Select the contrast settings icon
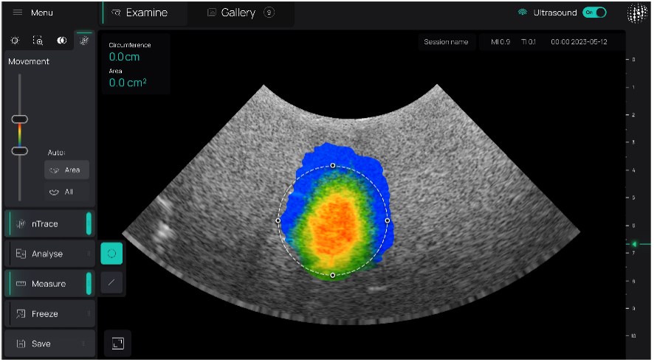 click(x=62, y=41)
